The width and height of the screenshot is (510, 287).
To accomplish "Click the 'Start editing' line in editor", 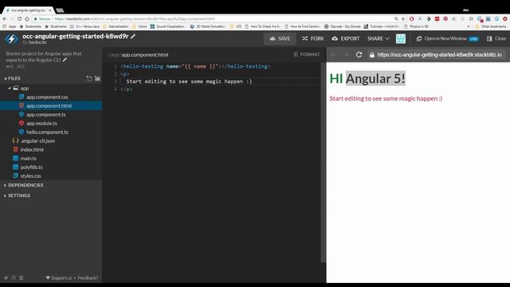I will coord(189,81).
